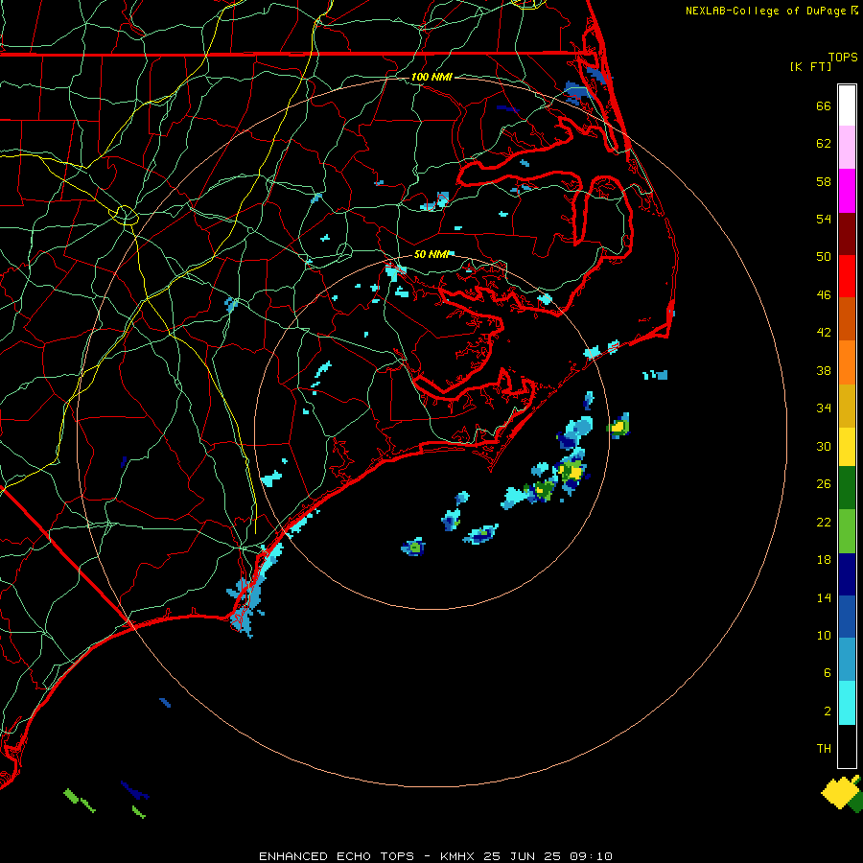Click the ENHANCED ECHO TOPS caption

coord(337,856)
